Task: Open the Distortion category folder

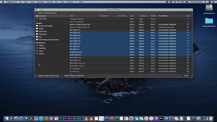Action: (37, 32)
